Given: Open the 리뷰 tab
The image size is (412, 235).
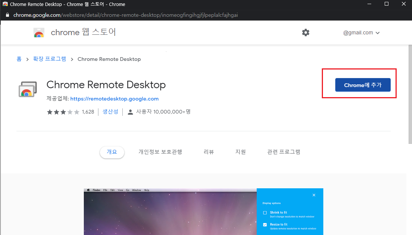Looking at the screenshot, I should tap(209, 152).
